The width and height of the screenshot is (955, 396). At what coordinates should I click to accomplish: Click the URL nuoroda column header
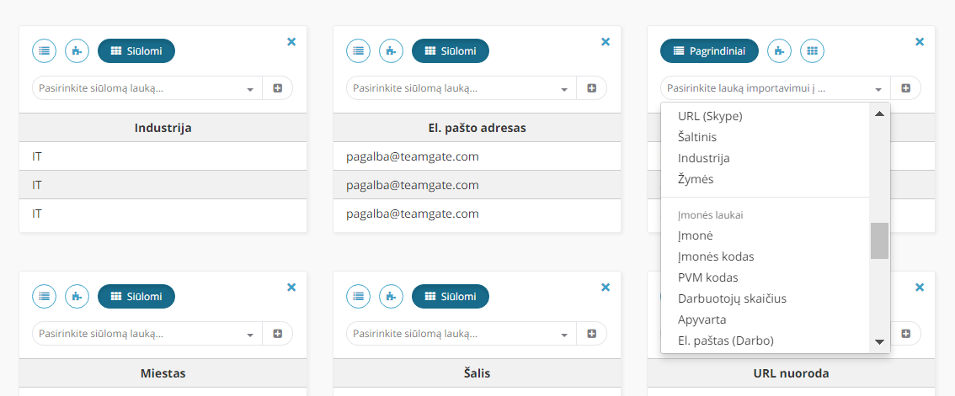(x=791, y=373)
